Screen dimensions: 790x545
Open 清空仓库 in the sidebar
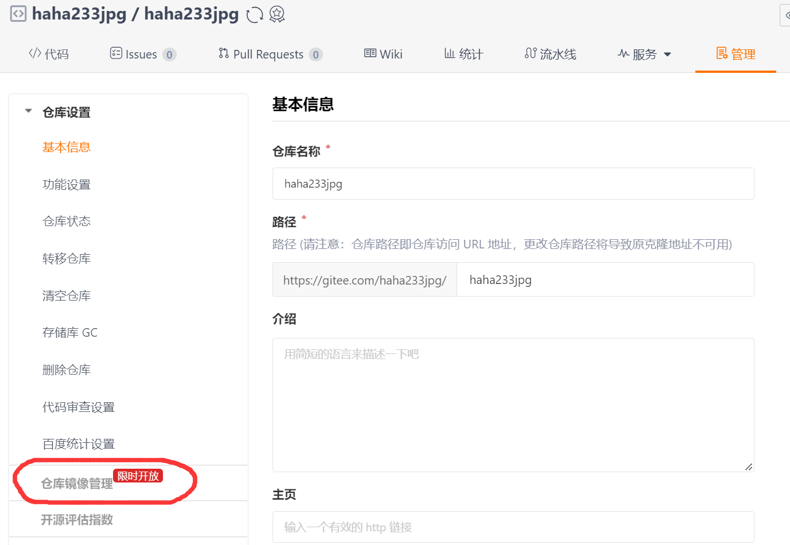pyautogui.click(x=67, y=296)
